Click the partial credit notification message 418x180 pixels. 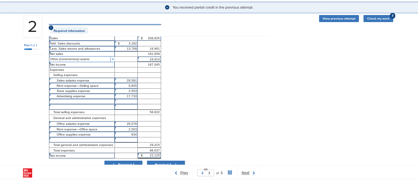213,7
